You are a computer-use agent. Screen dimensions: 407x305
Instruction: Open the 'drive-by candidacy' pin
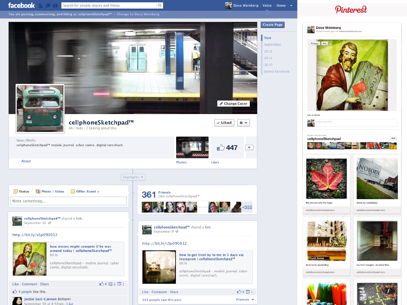click(377, 179)
